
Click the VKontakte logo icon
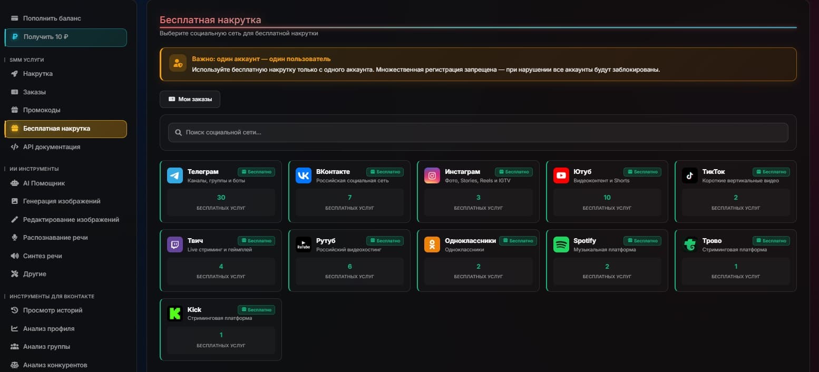(x=304, y=175)
